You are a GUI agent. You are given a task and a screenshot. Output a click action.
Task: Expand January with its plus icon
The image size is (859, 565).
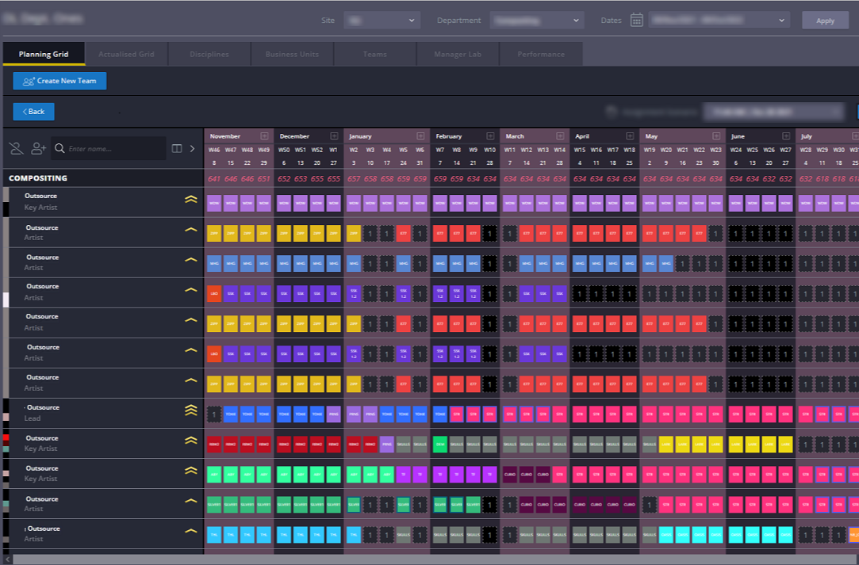[420, 136]
